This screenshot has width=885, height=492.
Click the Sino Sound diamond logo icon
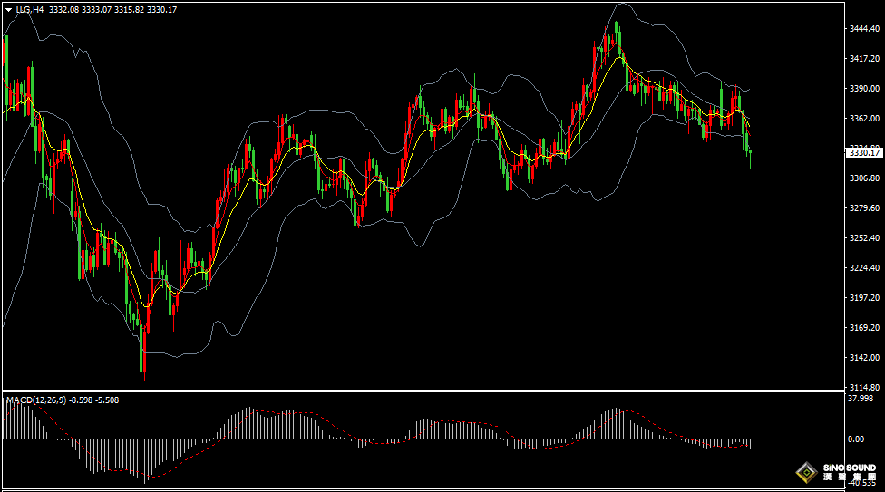click(805, 473)
